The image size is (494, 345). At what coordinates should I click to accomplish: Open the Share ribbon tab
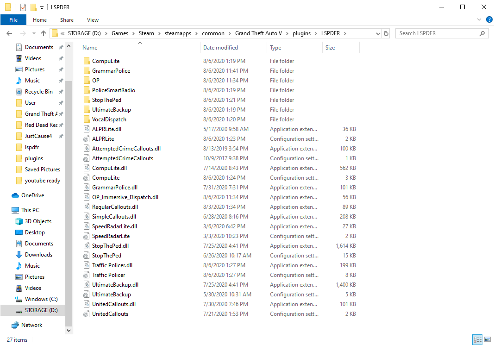tap(67, 20)
